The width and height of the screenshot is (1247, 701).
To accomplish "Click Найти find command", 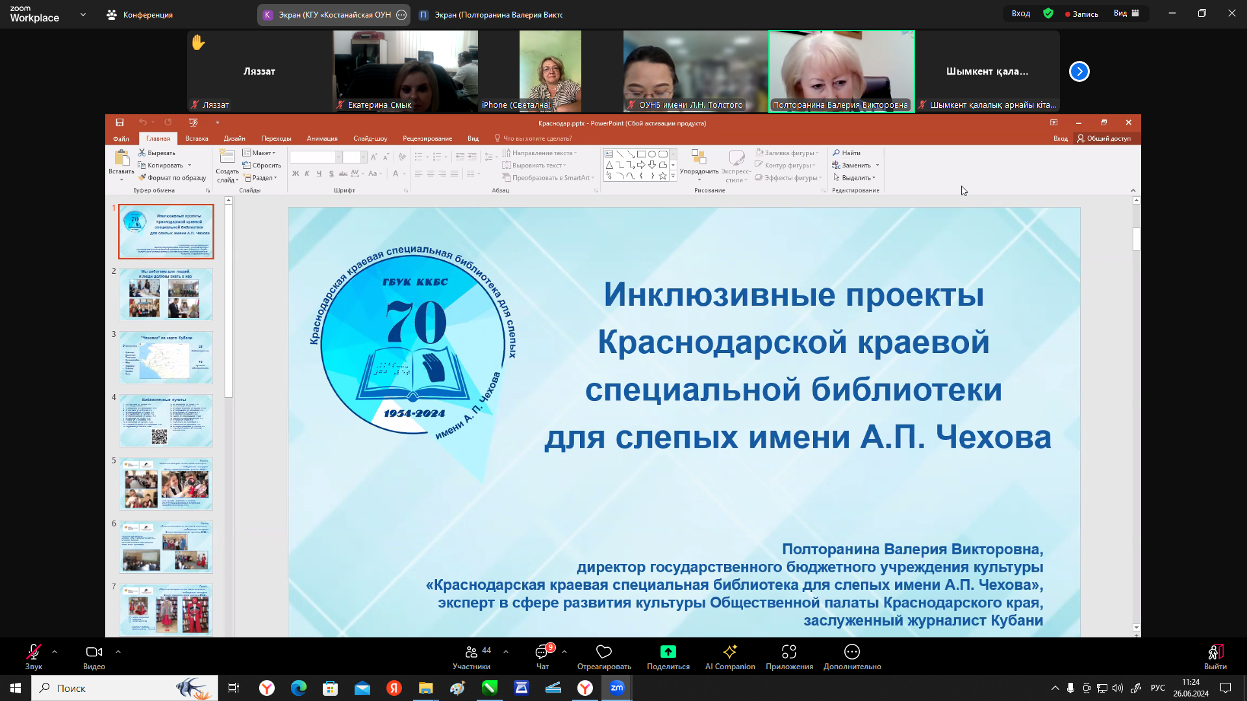I will (x=847, y=153).
